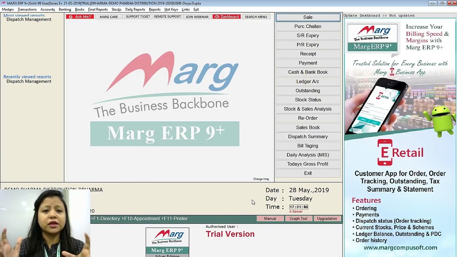Click the Ask Me!!! button
This screenshot has height=257, width=457.
point(80,17)
